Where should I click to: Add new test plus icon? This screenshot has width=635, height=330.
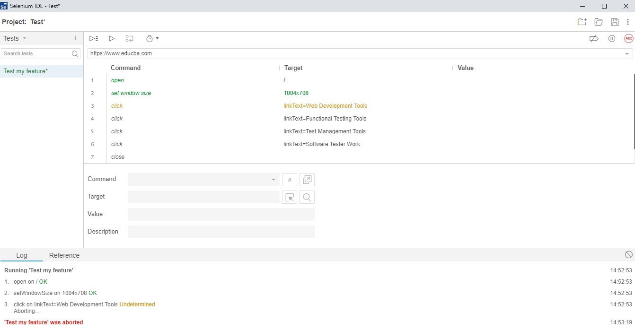75,38
